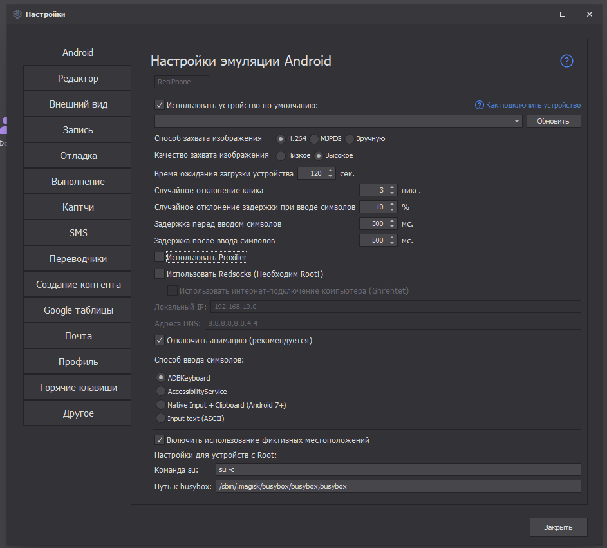This screenshot has height=548, width=607.
Task: Choose Низкое capture quality
Action: (281, 156)
